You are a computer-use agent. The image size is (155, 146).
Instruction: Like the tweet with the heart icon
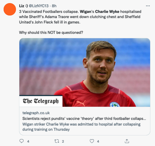(92, 141)
